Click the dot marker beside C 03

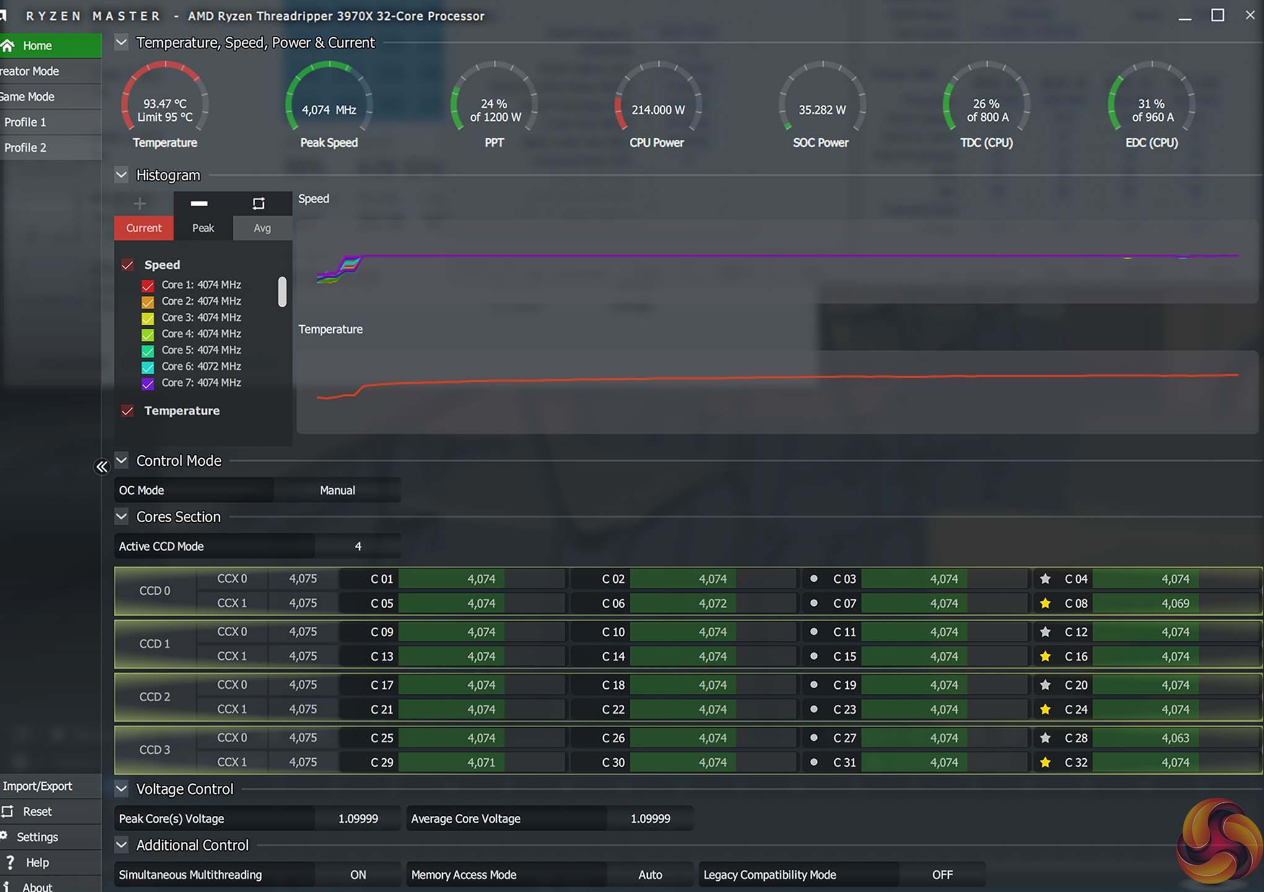click(814, 579)
